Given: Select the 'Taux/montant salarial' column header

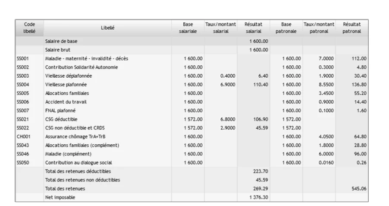Looking at the screenshot, I should 220,28.
